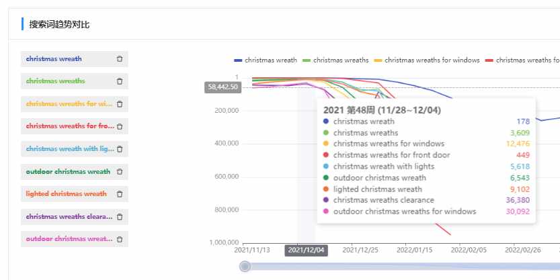Screen dimensions: 560x280
Task: Delete 'outdoor christmas wreath' keyword
Action: [120, 172]
